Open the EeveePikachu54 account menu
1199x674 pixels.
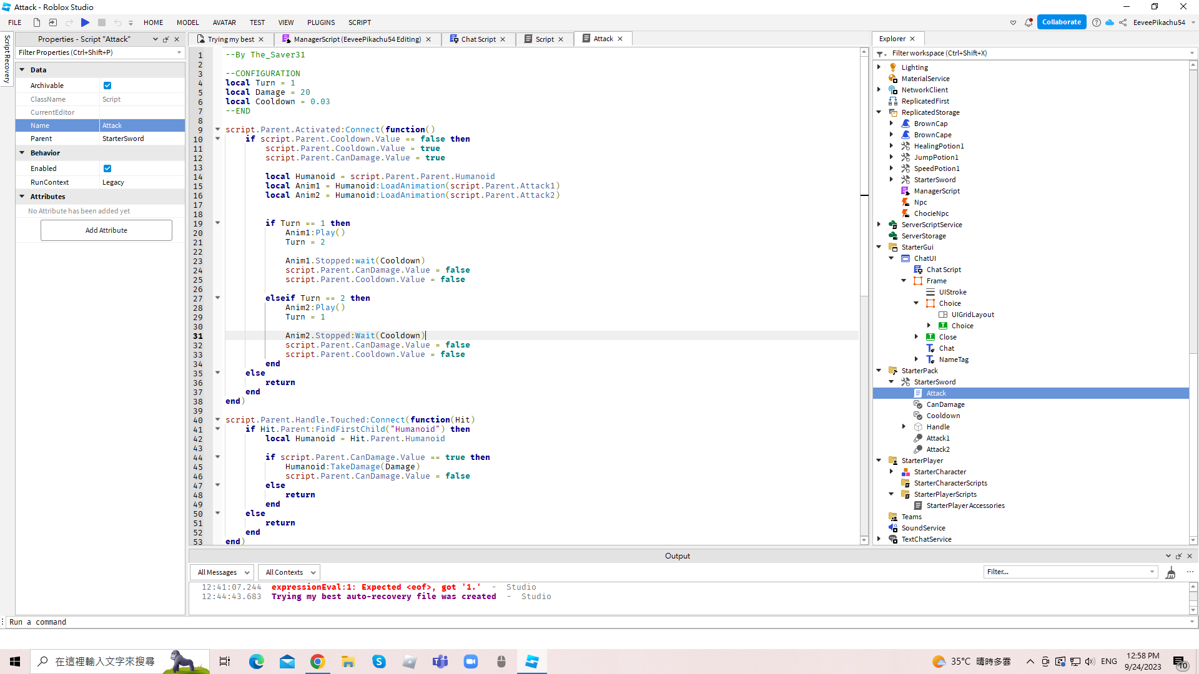(1163, 22)
